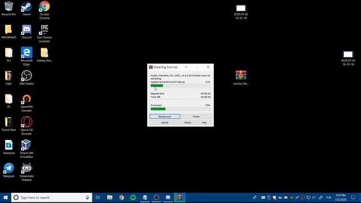Viewport: 361px width, 203px height.
Task: Cancel the WinRAR extraction
Action: 165,122
